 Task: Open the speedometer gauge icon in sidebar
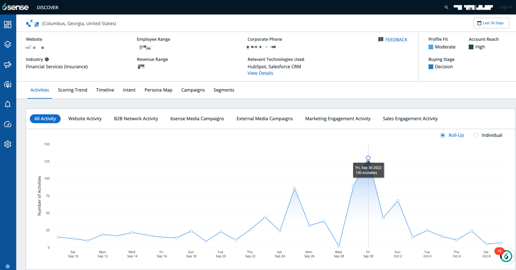(x=8, y=124)
